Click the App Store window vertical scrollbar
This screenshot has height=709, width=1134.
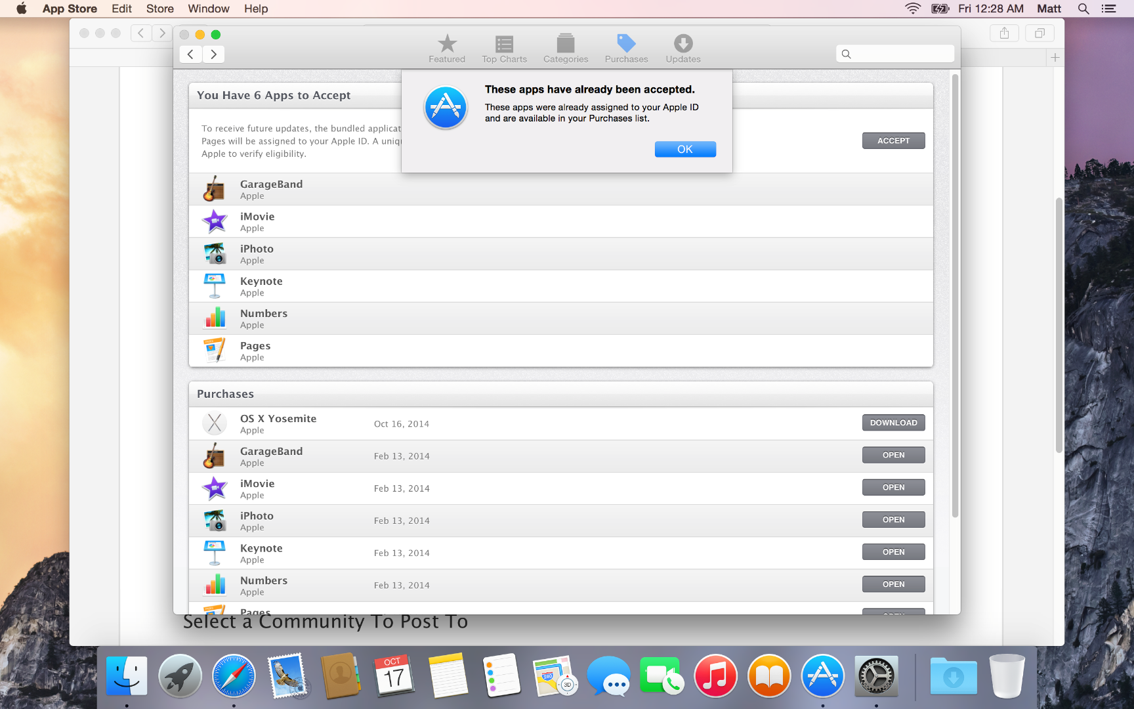pyautogui.click(x=955, y=295)
